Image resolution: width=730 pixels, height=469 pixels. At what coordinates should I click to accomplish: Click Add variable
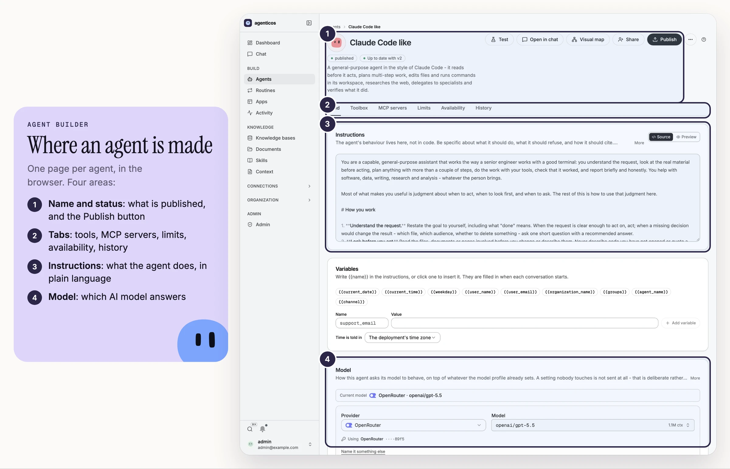680,323
